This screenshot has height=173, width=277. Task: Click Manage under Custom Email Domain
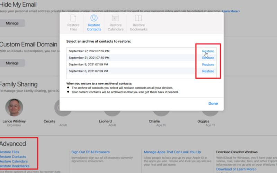(12, 63)
